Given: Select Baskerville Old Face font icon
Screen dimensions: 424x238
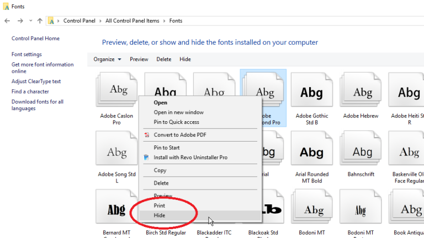Looking at the screenshot, I should tap(406, 148).
